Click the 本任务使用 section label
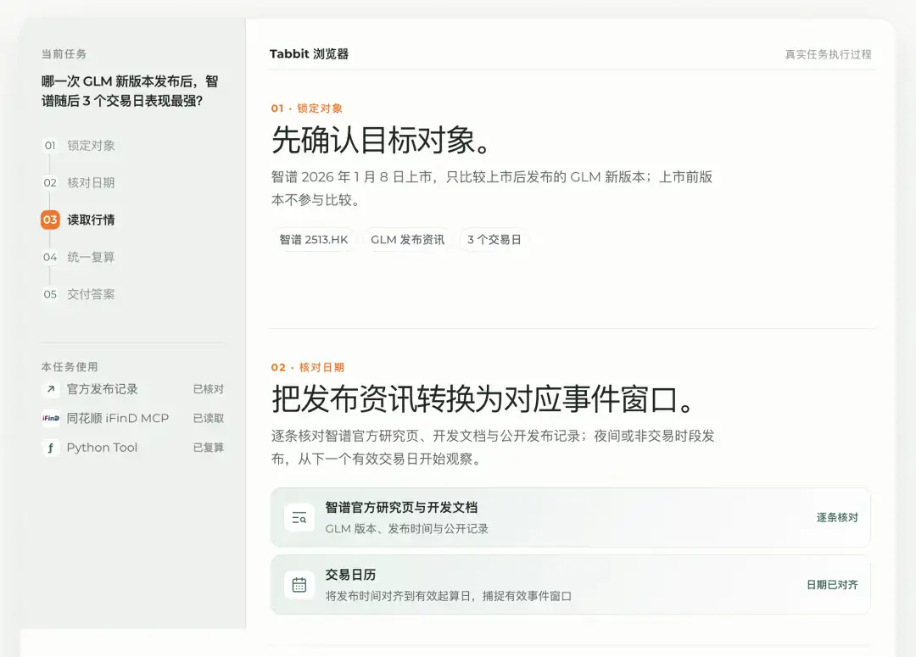This screenshot has width=916, height=657. [70, 367]
